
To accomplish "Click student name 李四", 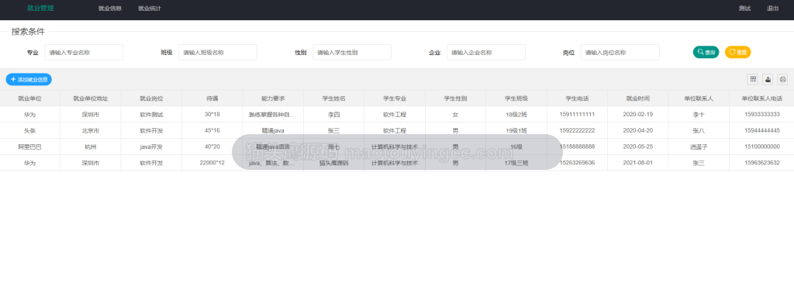I will [333, 115].
